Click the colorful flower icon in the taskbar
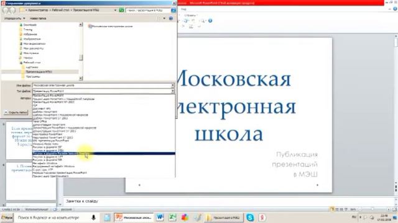The height and width of the screenshot is (223, 398). [185, 217]
